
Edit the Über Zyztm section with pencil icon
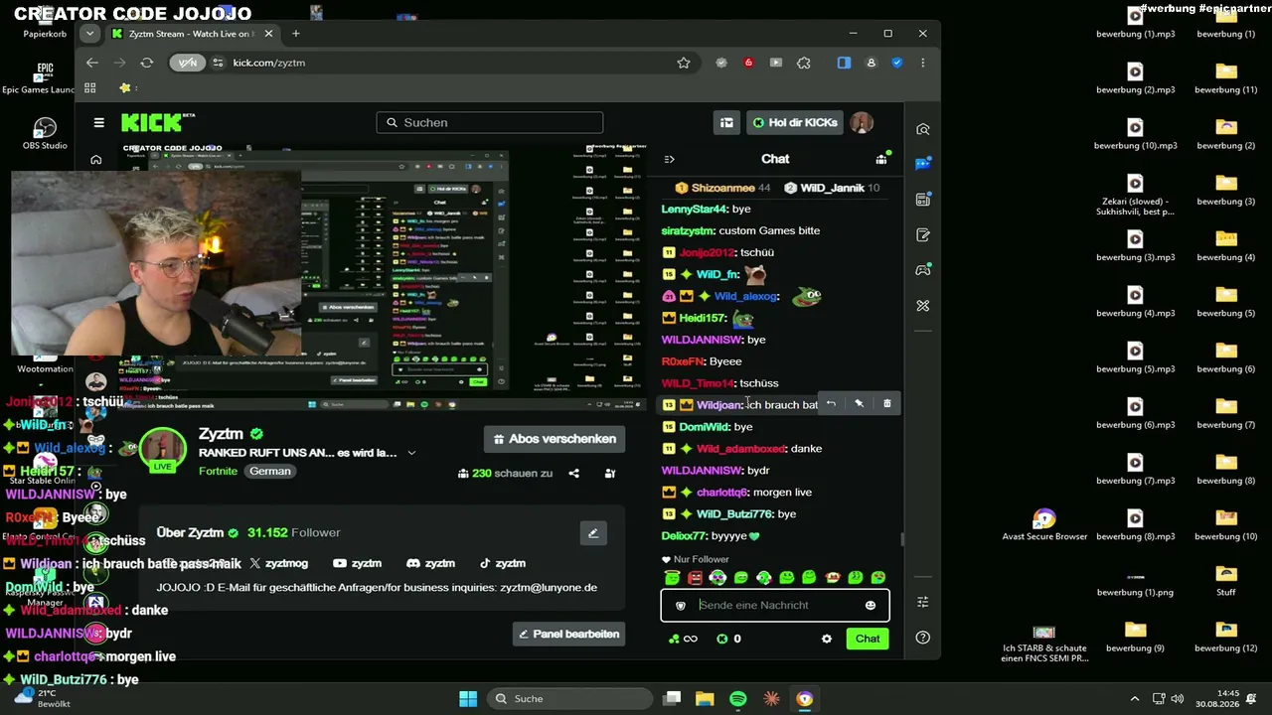click(593, 533)
